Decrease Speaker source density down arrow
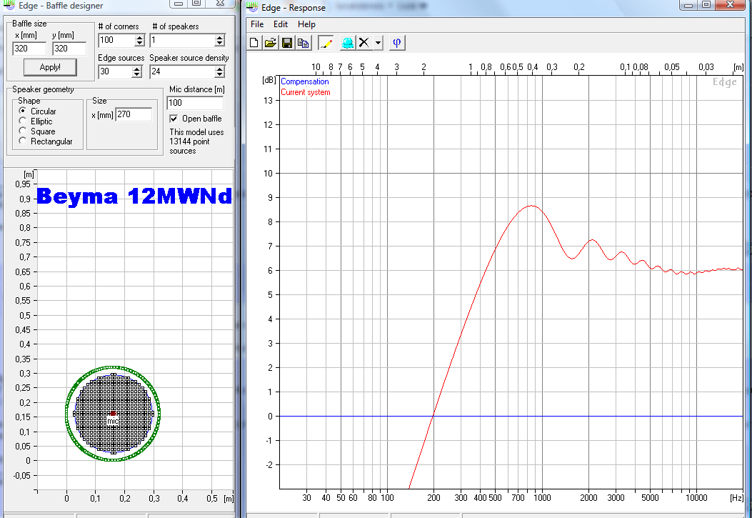This screenshot has height=518, width=752. pyautogui.click(x=220, y=74)
